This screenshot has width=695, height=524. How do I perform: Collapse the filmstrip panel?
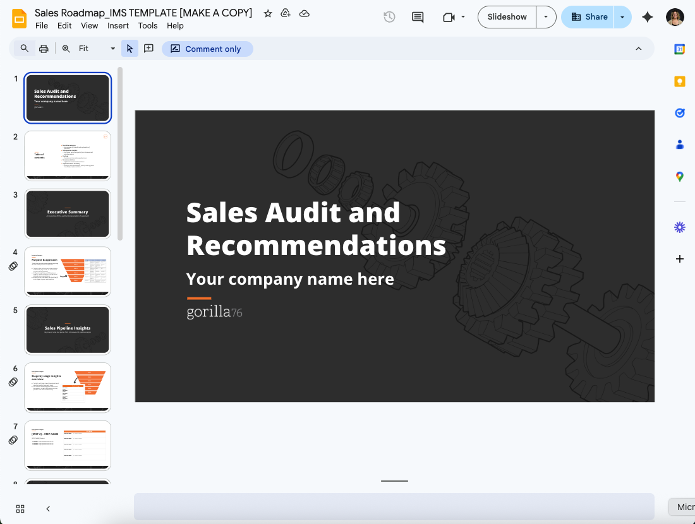click(x=48, y=509)
